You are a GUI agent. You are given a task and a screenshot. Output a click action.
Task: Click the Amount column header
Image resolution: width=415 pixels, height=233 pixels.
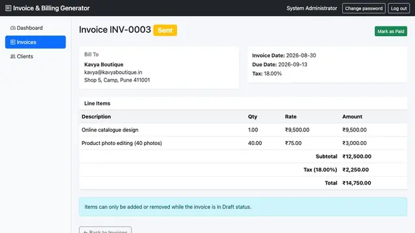click(x=352, y=116)
